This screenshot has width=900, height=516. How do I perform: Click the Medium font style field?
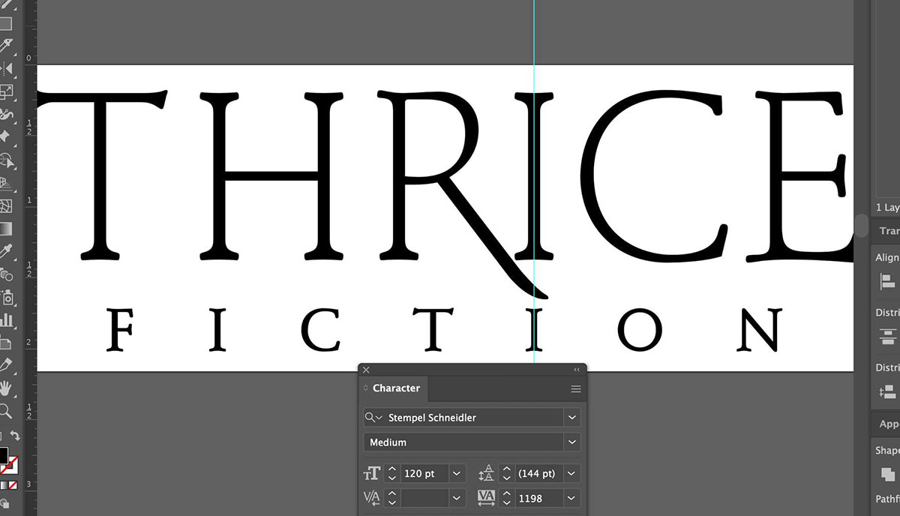(x=463, y=442)
